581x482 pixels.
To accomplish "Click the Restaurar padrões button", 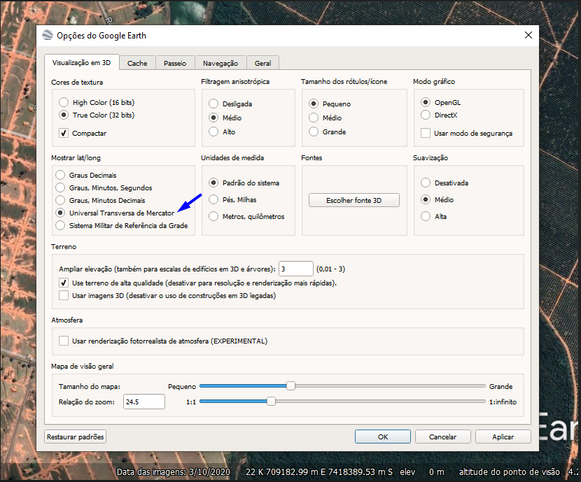I will [x=75, y=437].
